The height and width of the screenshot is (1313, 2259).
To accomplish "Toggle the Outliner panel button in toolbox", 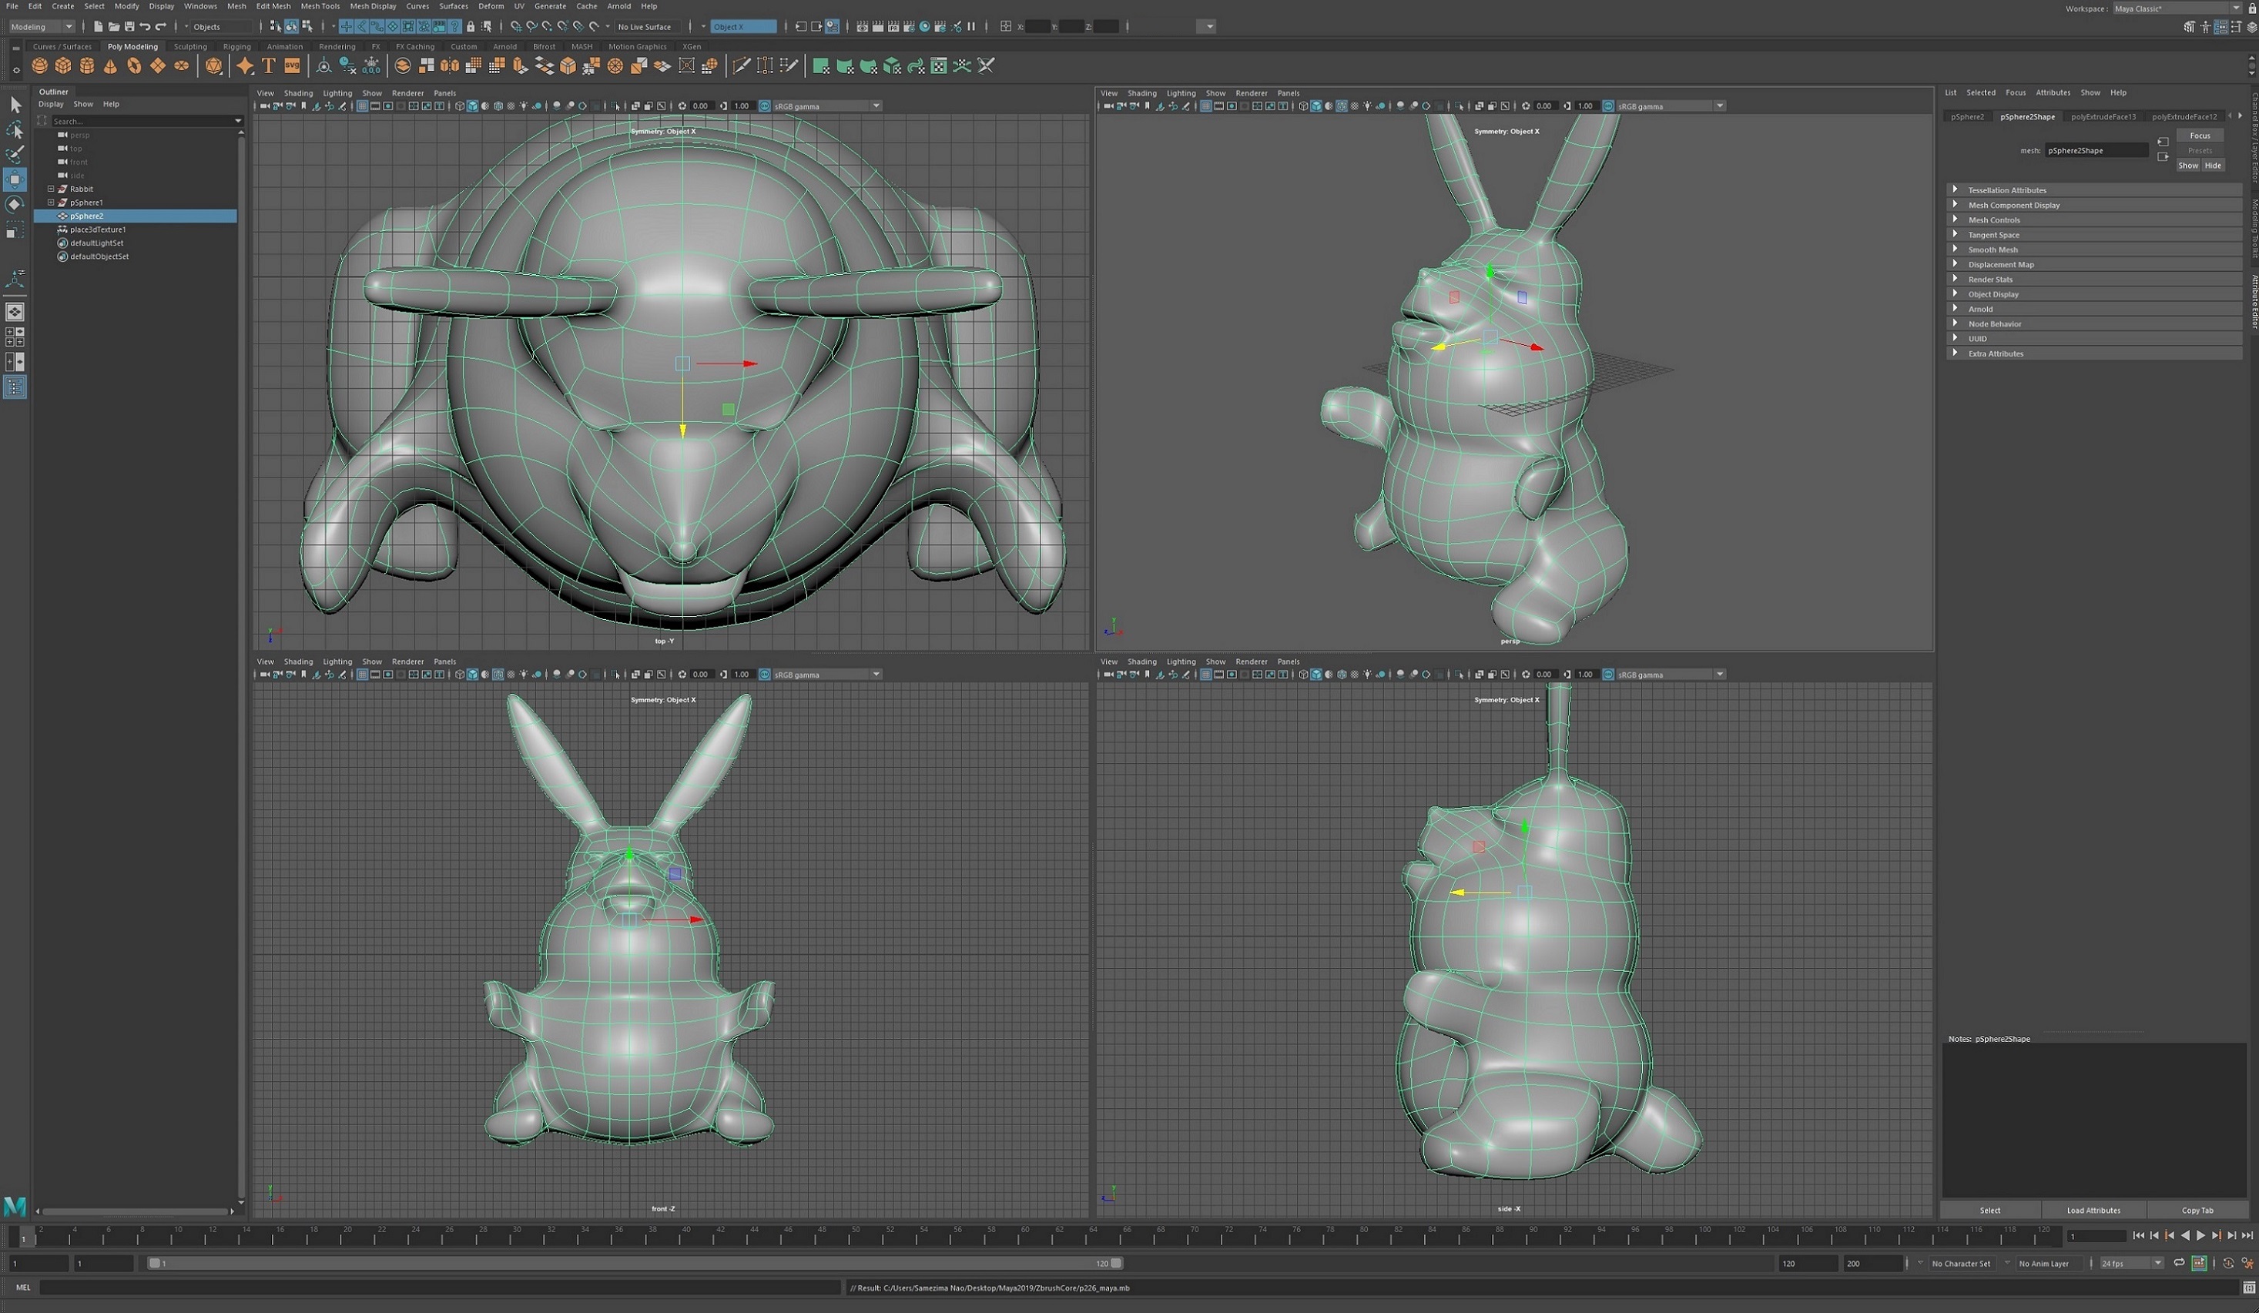I will (15, 387).
